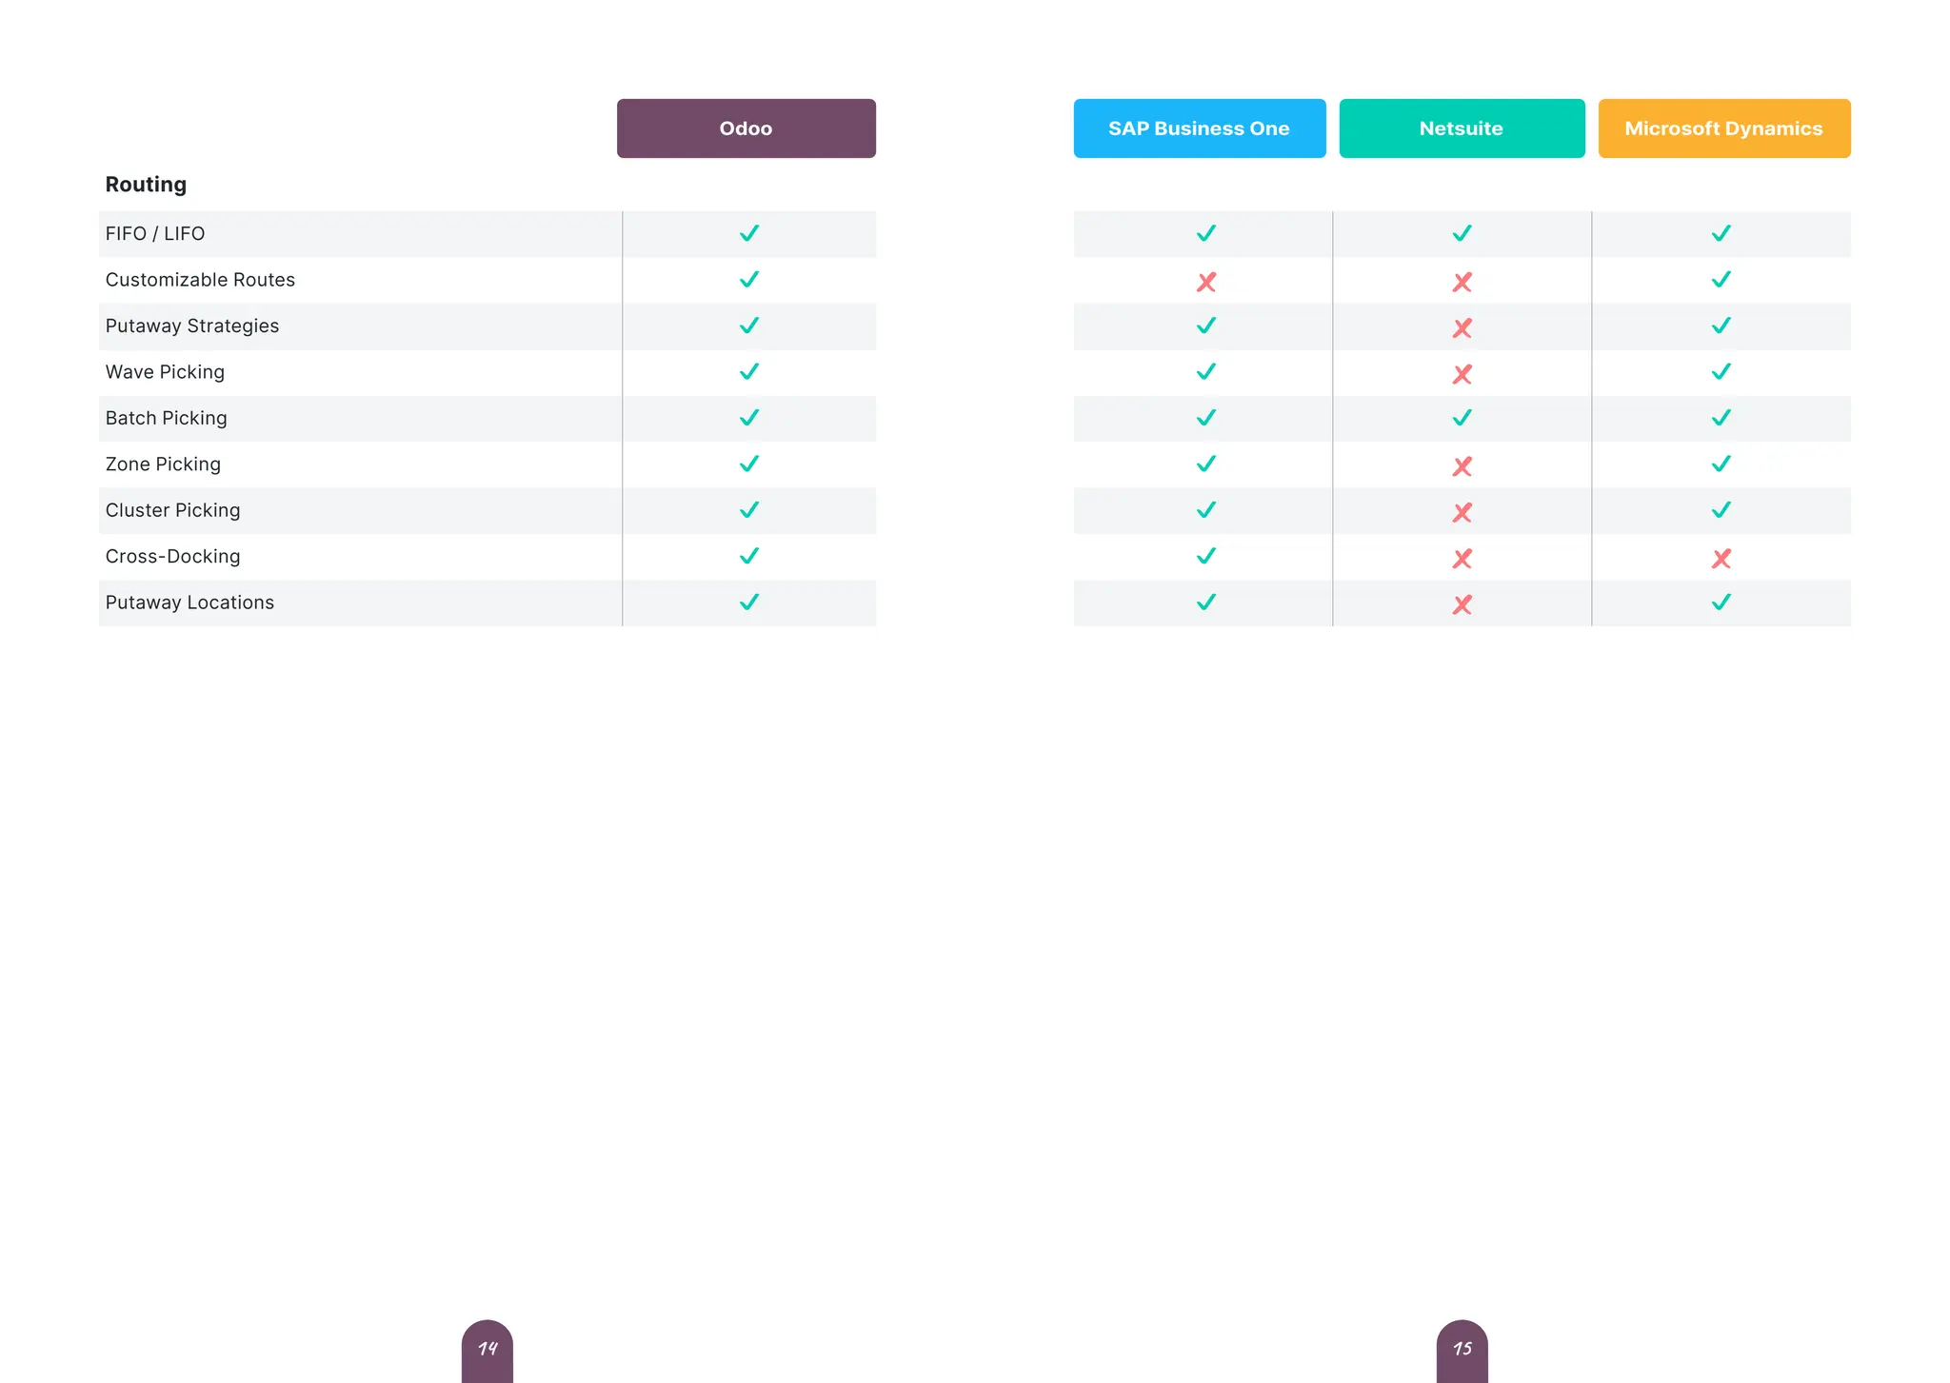Image resolution: width=1950 pixels, height=1383 pixels.
Task: Click Microsoft Dynamics checkmark for Cluster Picking
Action: pos(1721,510)
